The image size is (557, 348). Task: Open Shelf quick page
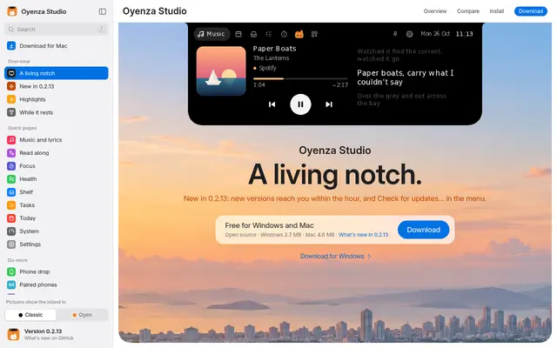(56, 192)
